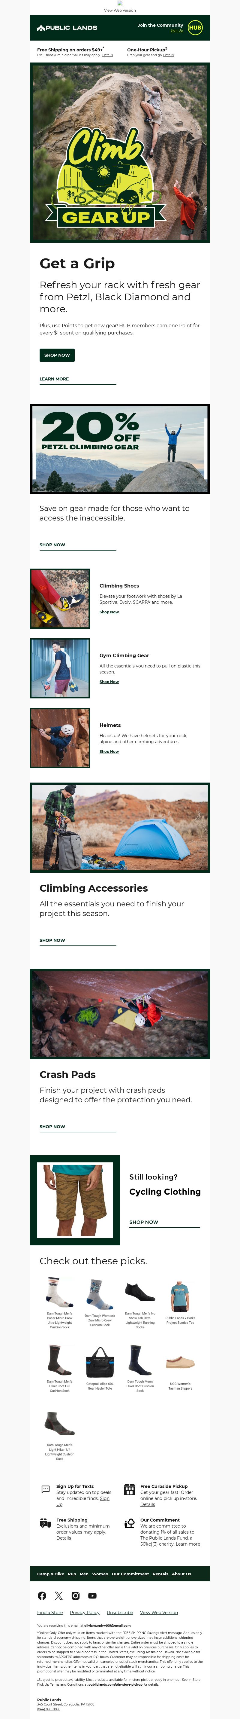This screenshot has width=240, height=1719.
Task: Open the Climbing Shoes thumbnail image
Action: coord(60,599)
